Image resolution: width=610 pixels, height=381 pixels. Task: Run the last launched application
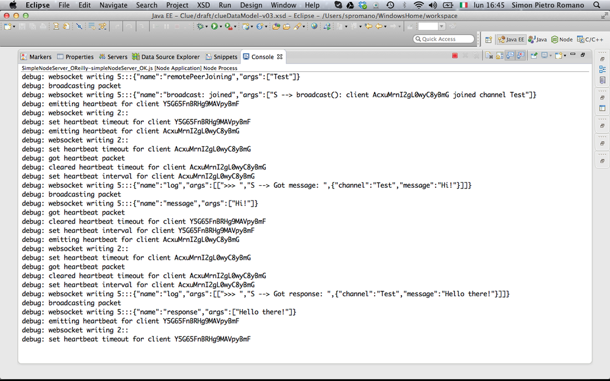[x=215, y=27]
